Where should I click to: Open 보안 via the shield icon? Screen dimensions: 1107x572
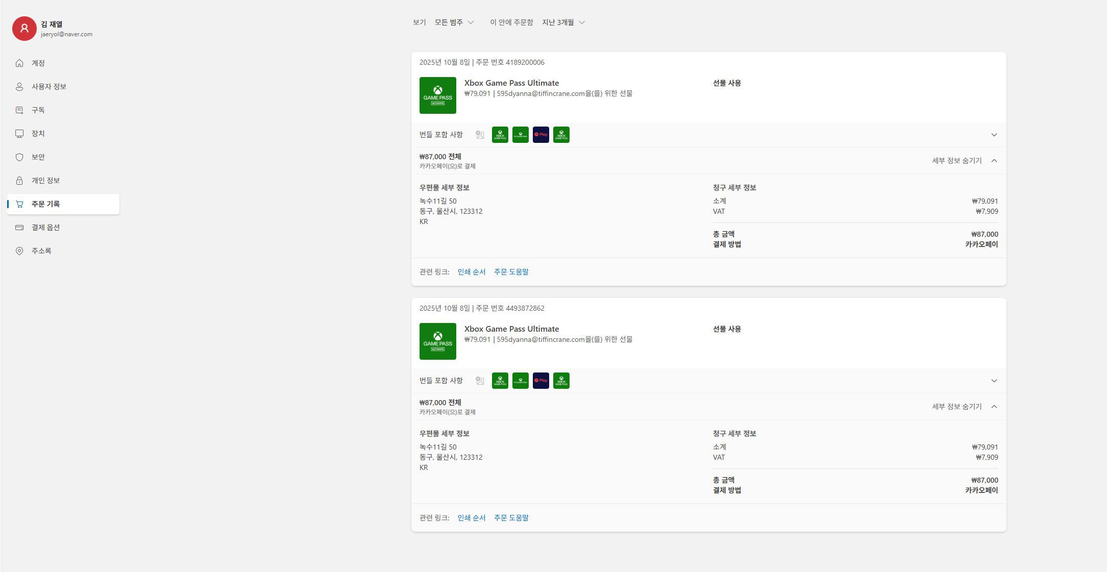(x=19, y=157)
